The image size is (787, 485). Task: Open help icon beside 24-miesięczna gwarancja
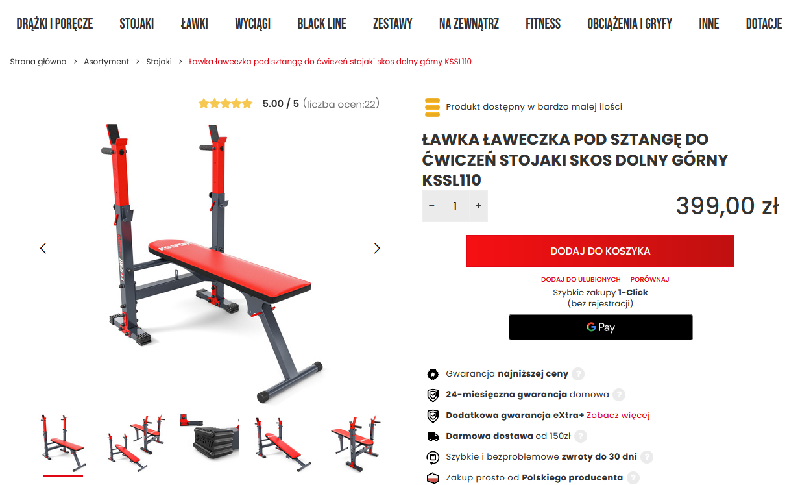(x=619, y=394)
